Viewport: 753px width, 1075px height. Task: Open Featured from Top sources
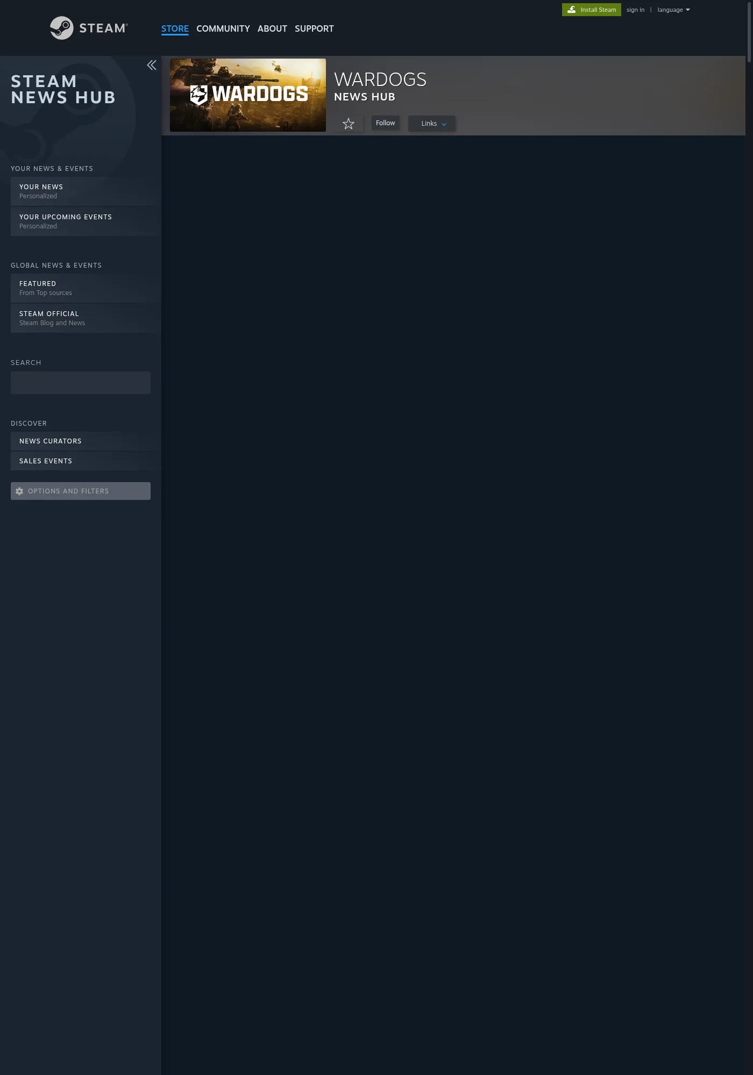click(86, 288)
